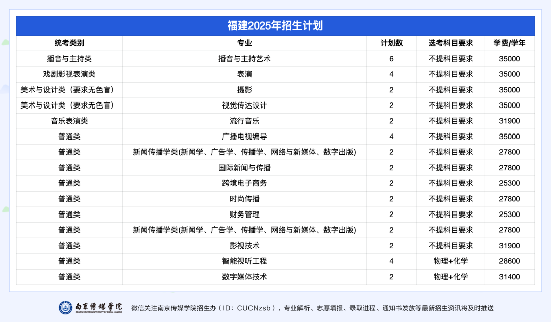Viewport: 551px width, 322px height.
Task: Click the 视觉传达设计 major cell
Action: click(244, 105)
